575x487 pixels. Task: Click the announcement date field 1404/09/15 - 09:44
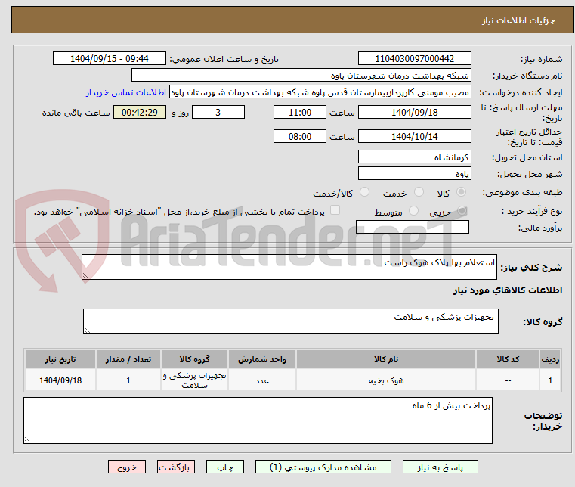pyautogui.click(x=110, y=59)
